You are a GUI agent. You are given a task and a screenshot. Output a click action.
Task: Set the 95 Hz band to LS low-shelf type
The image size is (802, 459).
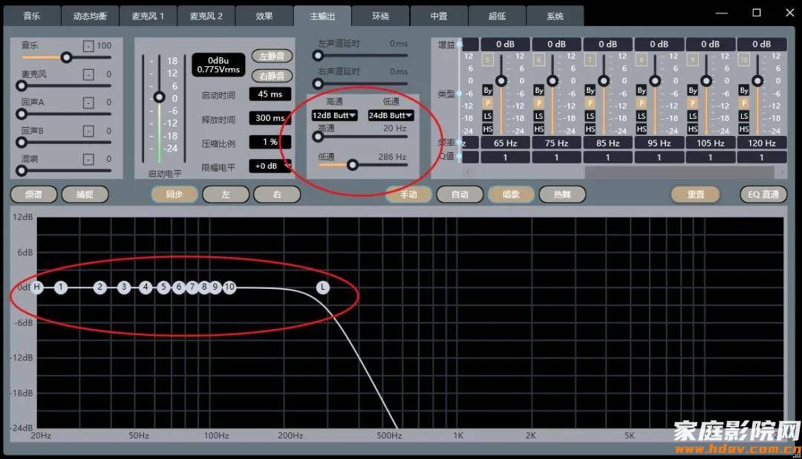[642, 116]
